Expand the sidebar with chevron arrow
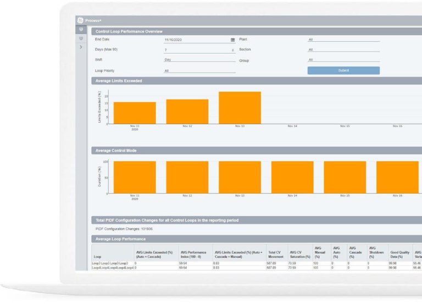The image size is (422, 304). pos(81,47)
